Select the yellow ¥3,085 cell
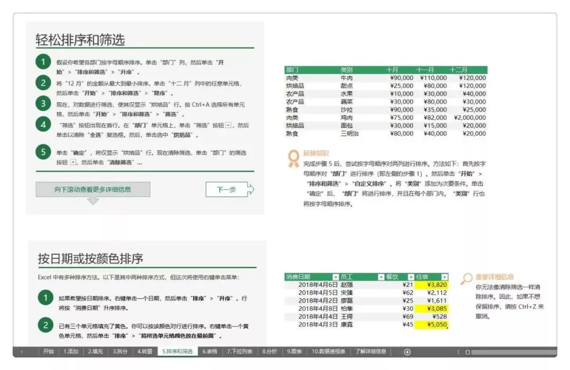Viewport: 570px width, 370px height. click(x=432, y=309)
